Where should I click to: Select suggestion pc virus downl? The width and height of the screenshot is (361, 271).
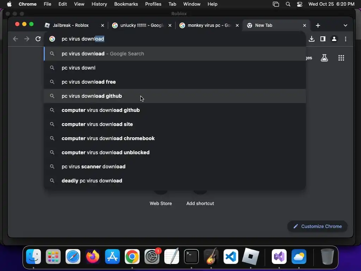(x=175, y=68)
